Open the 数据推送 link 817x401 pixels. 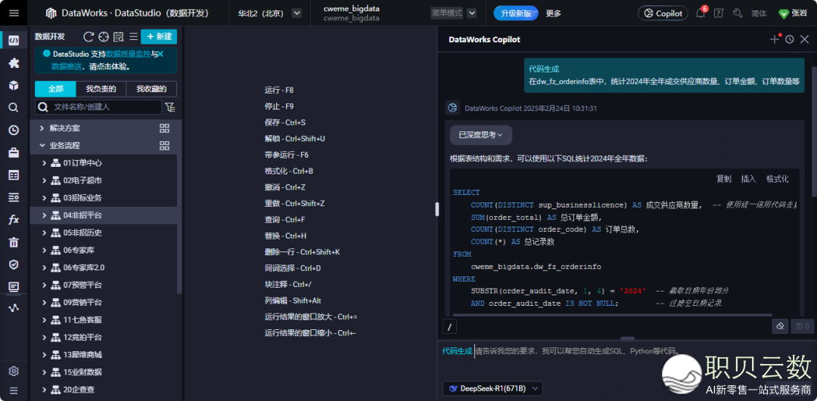point(66,66)
